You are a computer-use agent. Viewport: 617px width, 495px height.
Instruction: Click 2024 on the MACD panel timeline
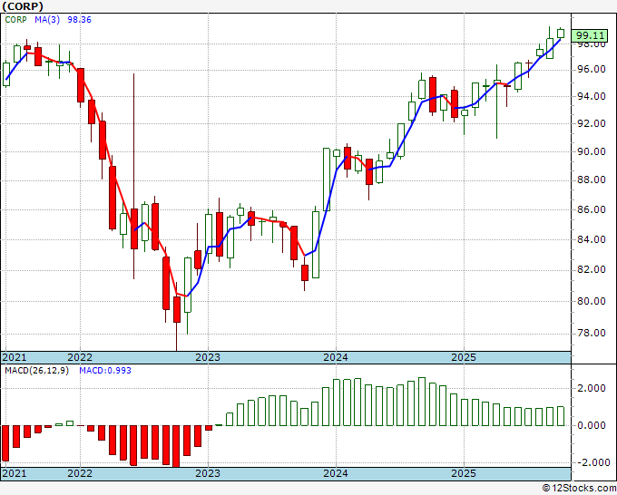(x=336, y=473)
